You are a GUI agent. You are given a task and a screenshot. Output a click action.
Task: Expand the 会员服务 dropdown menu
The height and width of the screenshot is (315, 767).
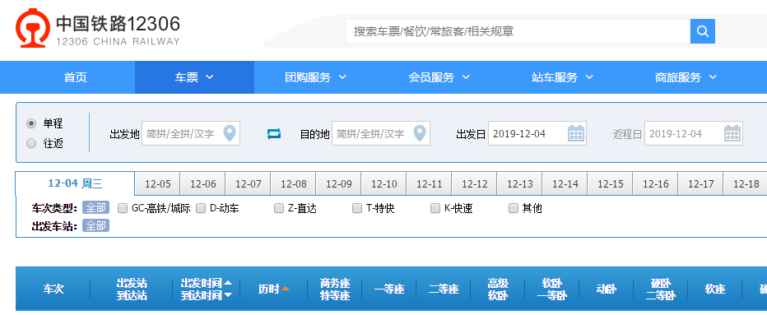click(439, 77)
